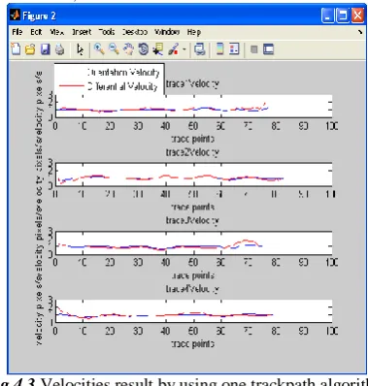Open the Edit menu
Viewport: 368px width, 386px height.
[36, 32]
